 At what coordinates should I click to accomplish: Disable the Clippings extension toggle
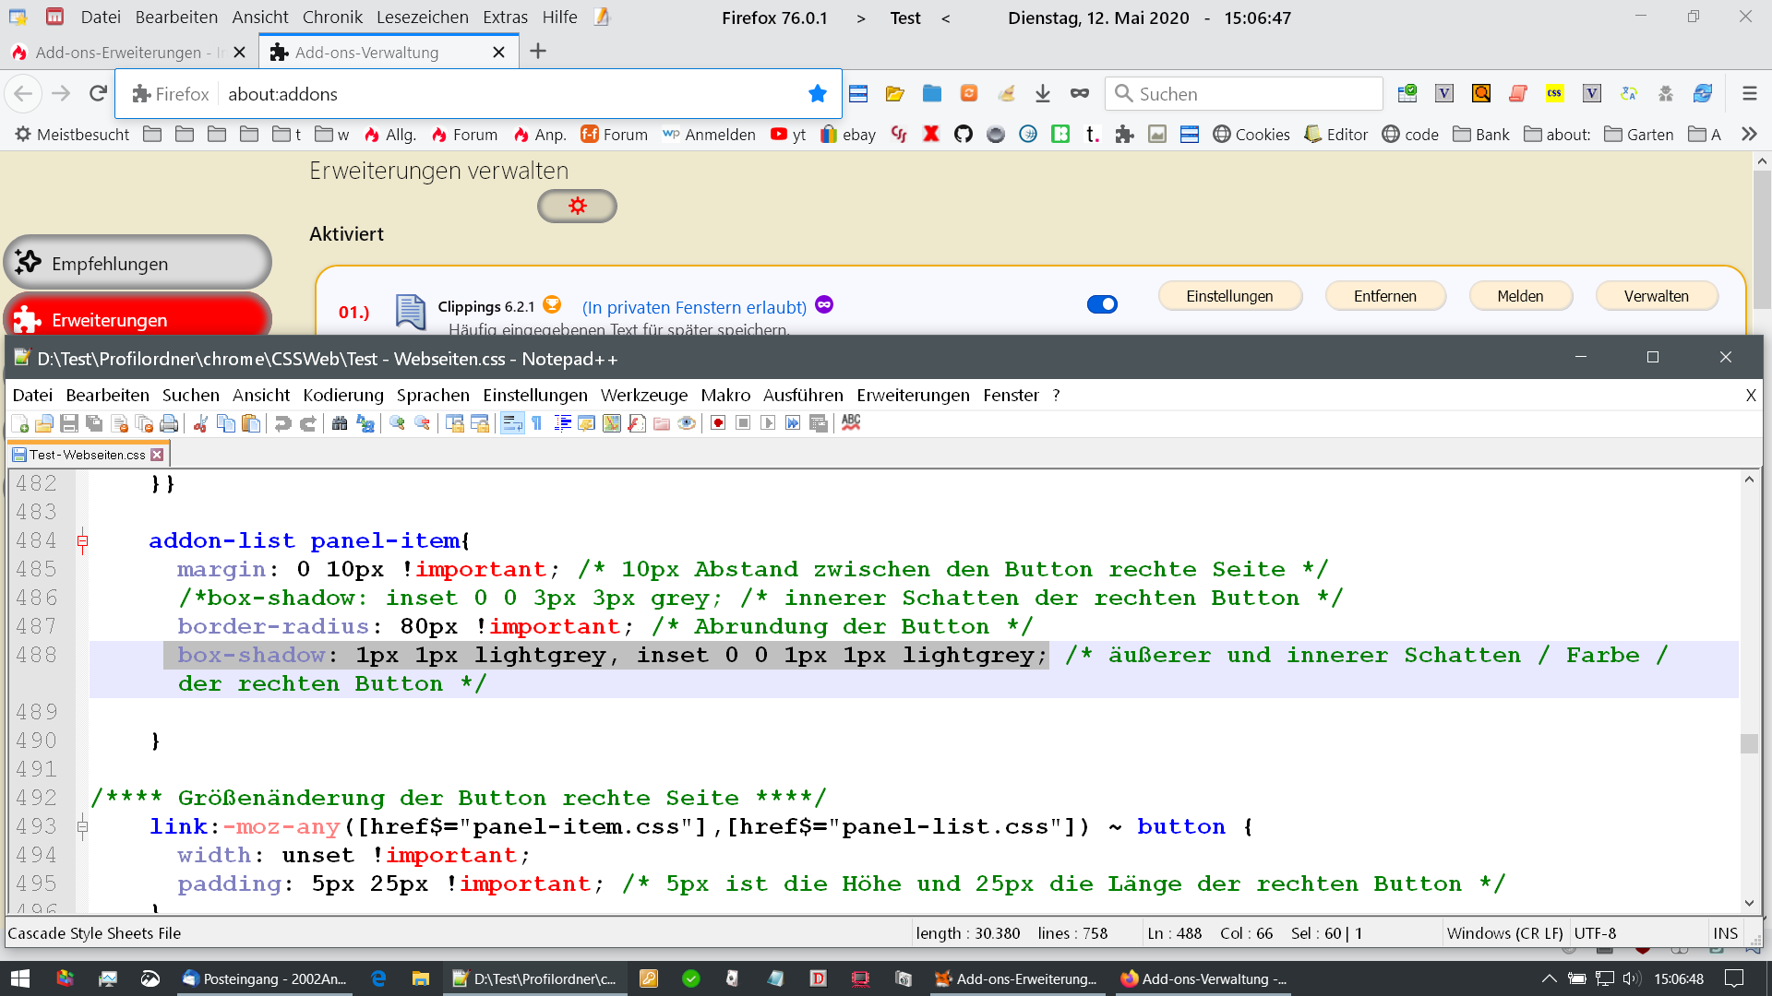point(1102,304)
